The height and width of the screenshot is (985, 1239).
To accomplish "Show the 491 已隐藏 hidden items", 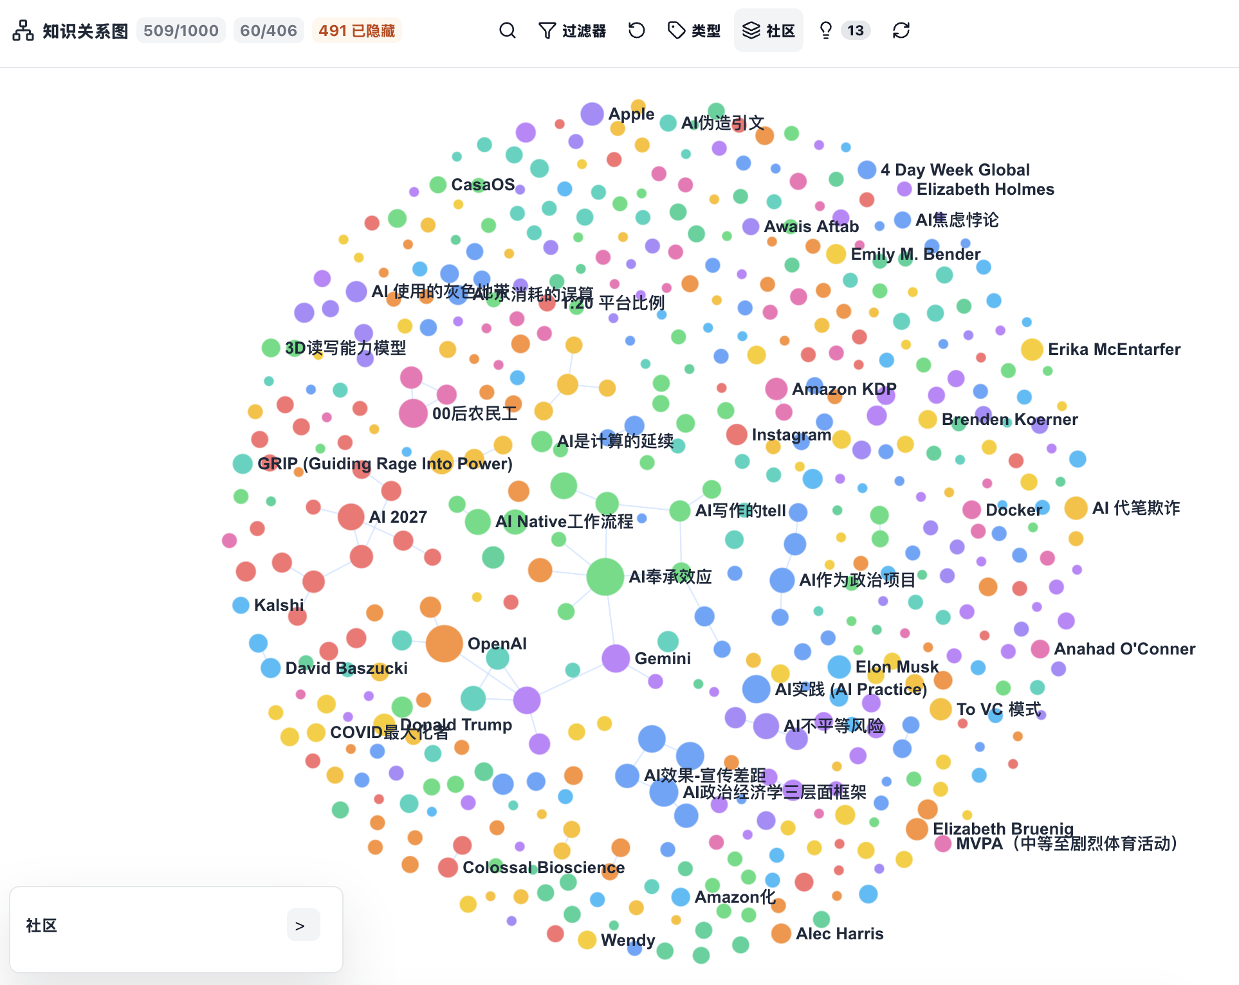I will (x=357, y=30).
